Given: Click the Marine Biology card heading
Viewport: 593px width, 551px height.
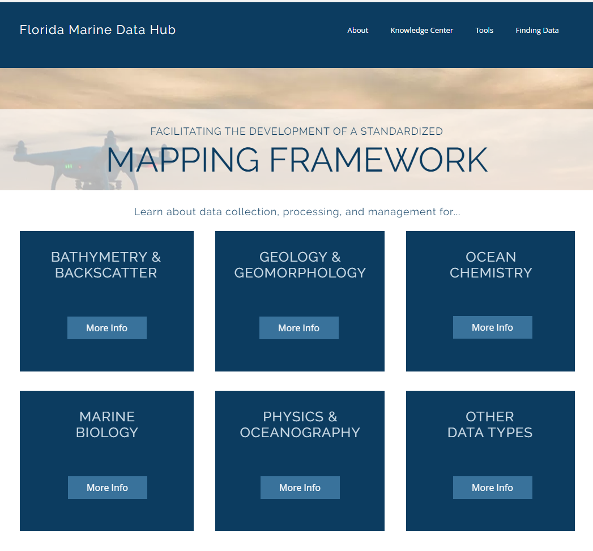Looking at the screenshot, I should tap(107, 424).
